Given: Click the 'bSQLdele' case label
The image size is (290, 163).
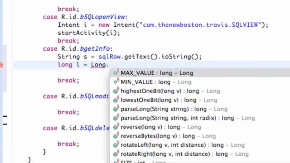Looking at the screenshot, I should pyautogui.click(x=95, y=128).
